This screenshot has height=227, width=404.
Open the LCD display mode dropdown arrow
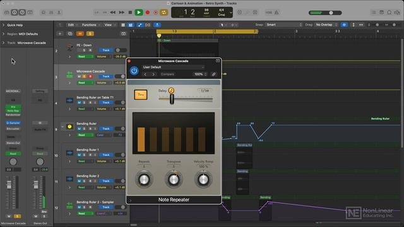[230, 13]
